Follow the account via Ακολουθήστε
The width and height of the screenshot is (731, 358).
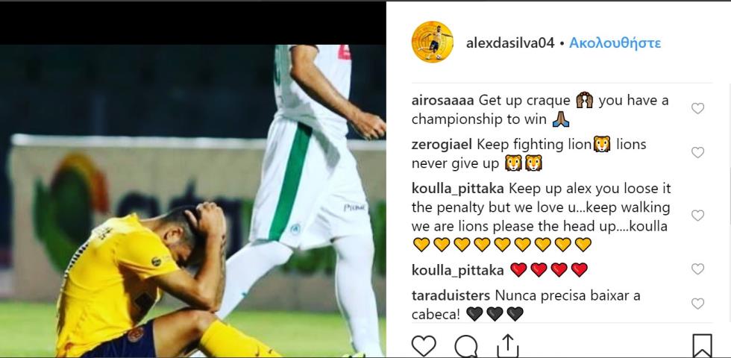(615, 43)
